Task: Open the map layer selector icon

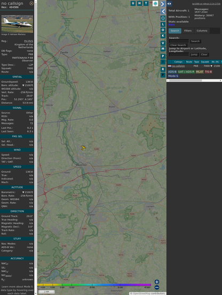Action: pyautogui.click(x=155, y=3)
